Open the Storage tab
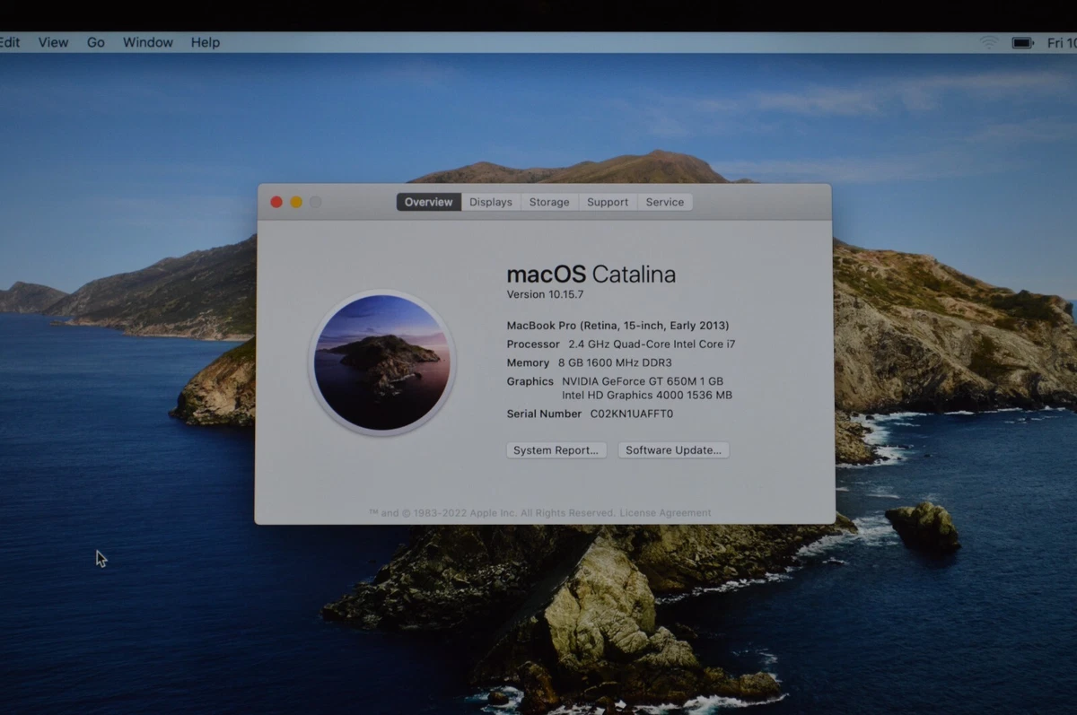Viewport: 1077px width, 715px height. click(x=549, y=202)
